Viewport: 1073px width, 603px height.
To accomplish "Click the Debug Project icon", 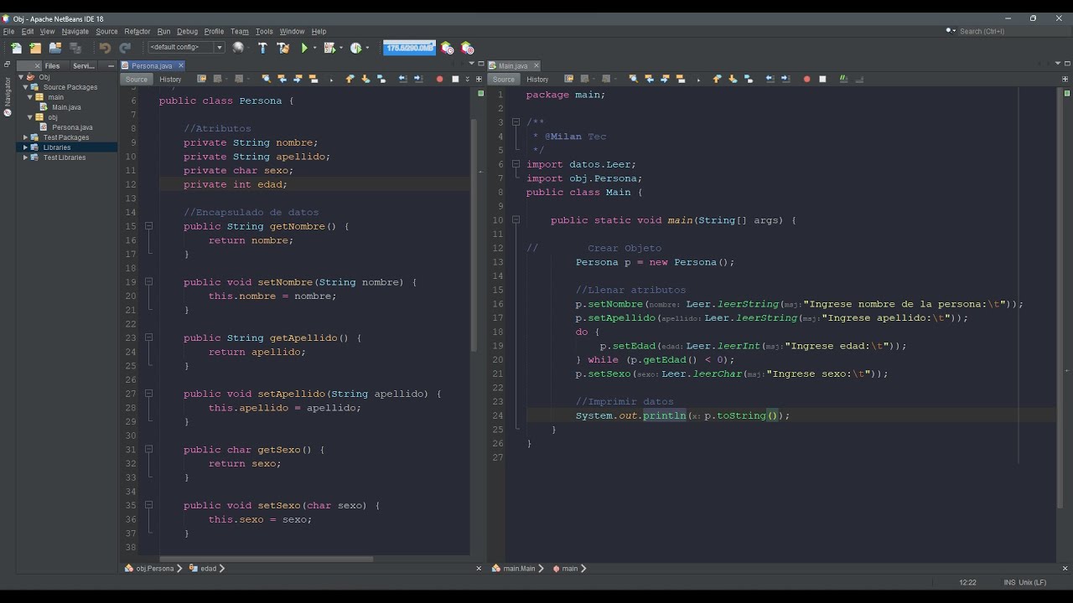I will (x=329, y=48).
